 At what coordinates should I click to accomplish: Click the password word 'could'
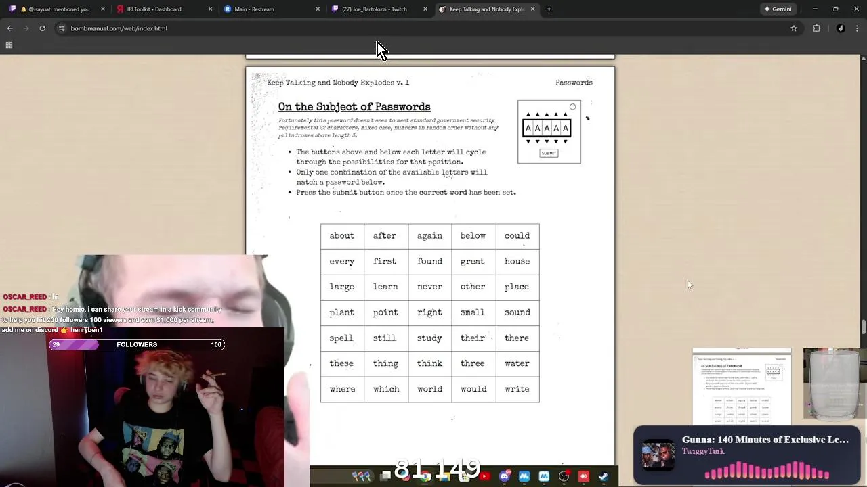pyautogui.click(x=517, y=236)
